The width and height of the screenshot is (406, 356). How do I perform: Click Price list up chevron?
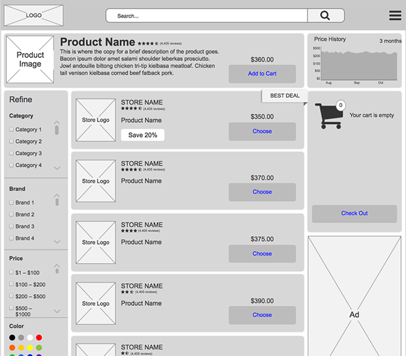[x=57, y=266]
